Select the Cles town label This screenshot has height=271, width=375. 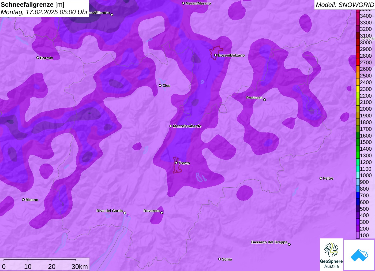point(166,86)
